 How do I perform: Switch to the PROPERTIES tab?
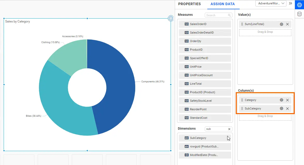click(189, 4)
